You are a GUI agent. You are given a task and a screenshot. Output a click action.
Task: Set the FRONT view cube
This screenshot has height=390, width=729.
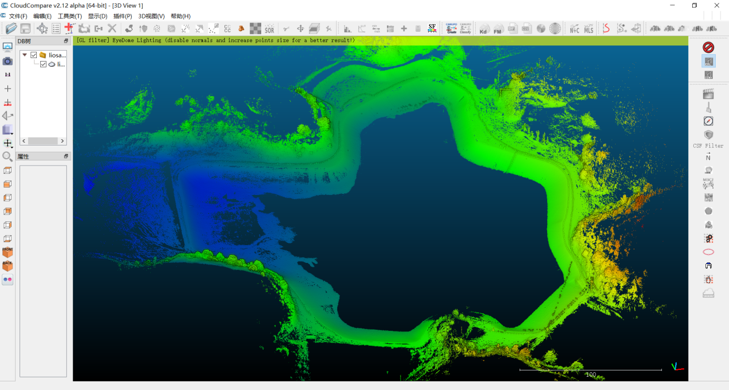[7, 253]
